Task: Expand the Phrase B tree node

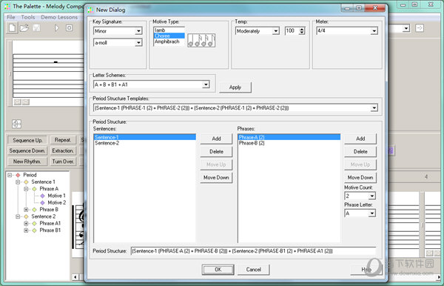Action: (26, 210)
